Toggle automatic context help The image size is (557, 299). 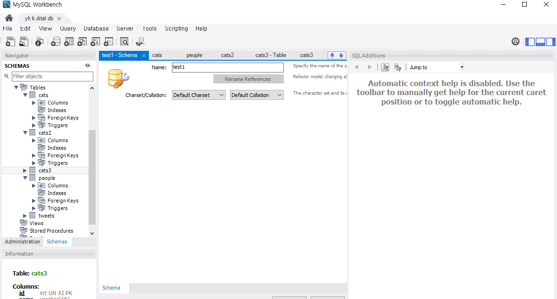click(398, 67)
